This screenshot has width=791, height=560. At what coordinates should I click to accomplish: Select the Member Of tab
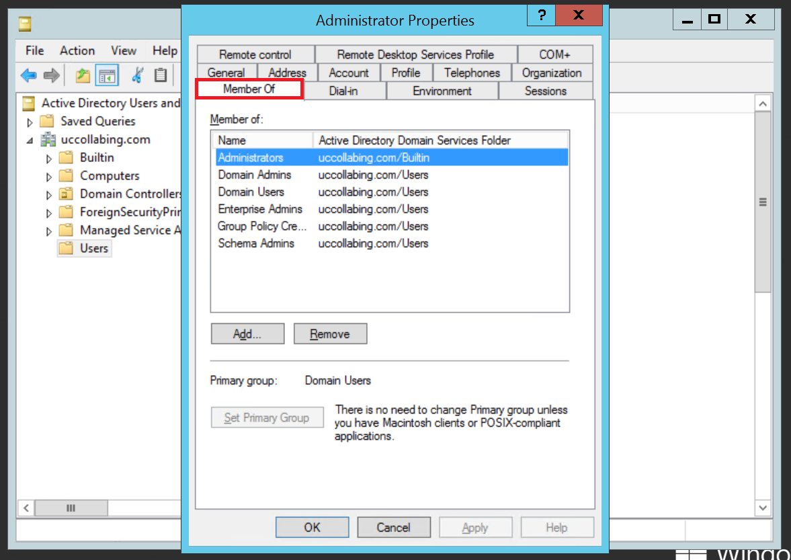[249, 89]
